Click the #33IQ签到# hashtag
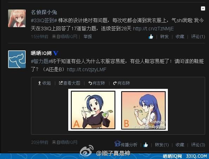209x159 pixels. (x=44, y=20)
